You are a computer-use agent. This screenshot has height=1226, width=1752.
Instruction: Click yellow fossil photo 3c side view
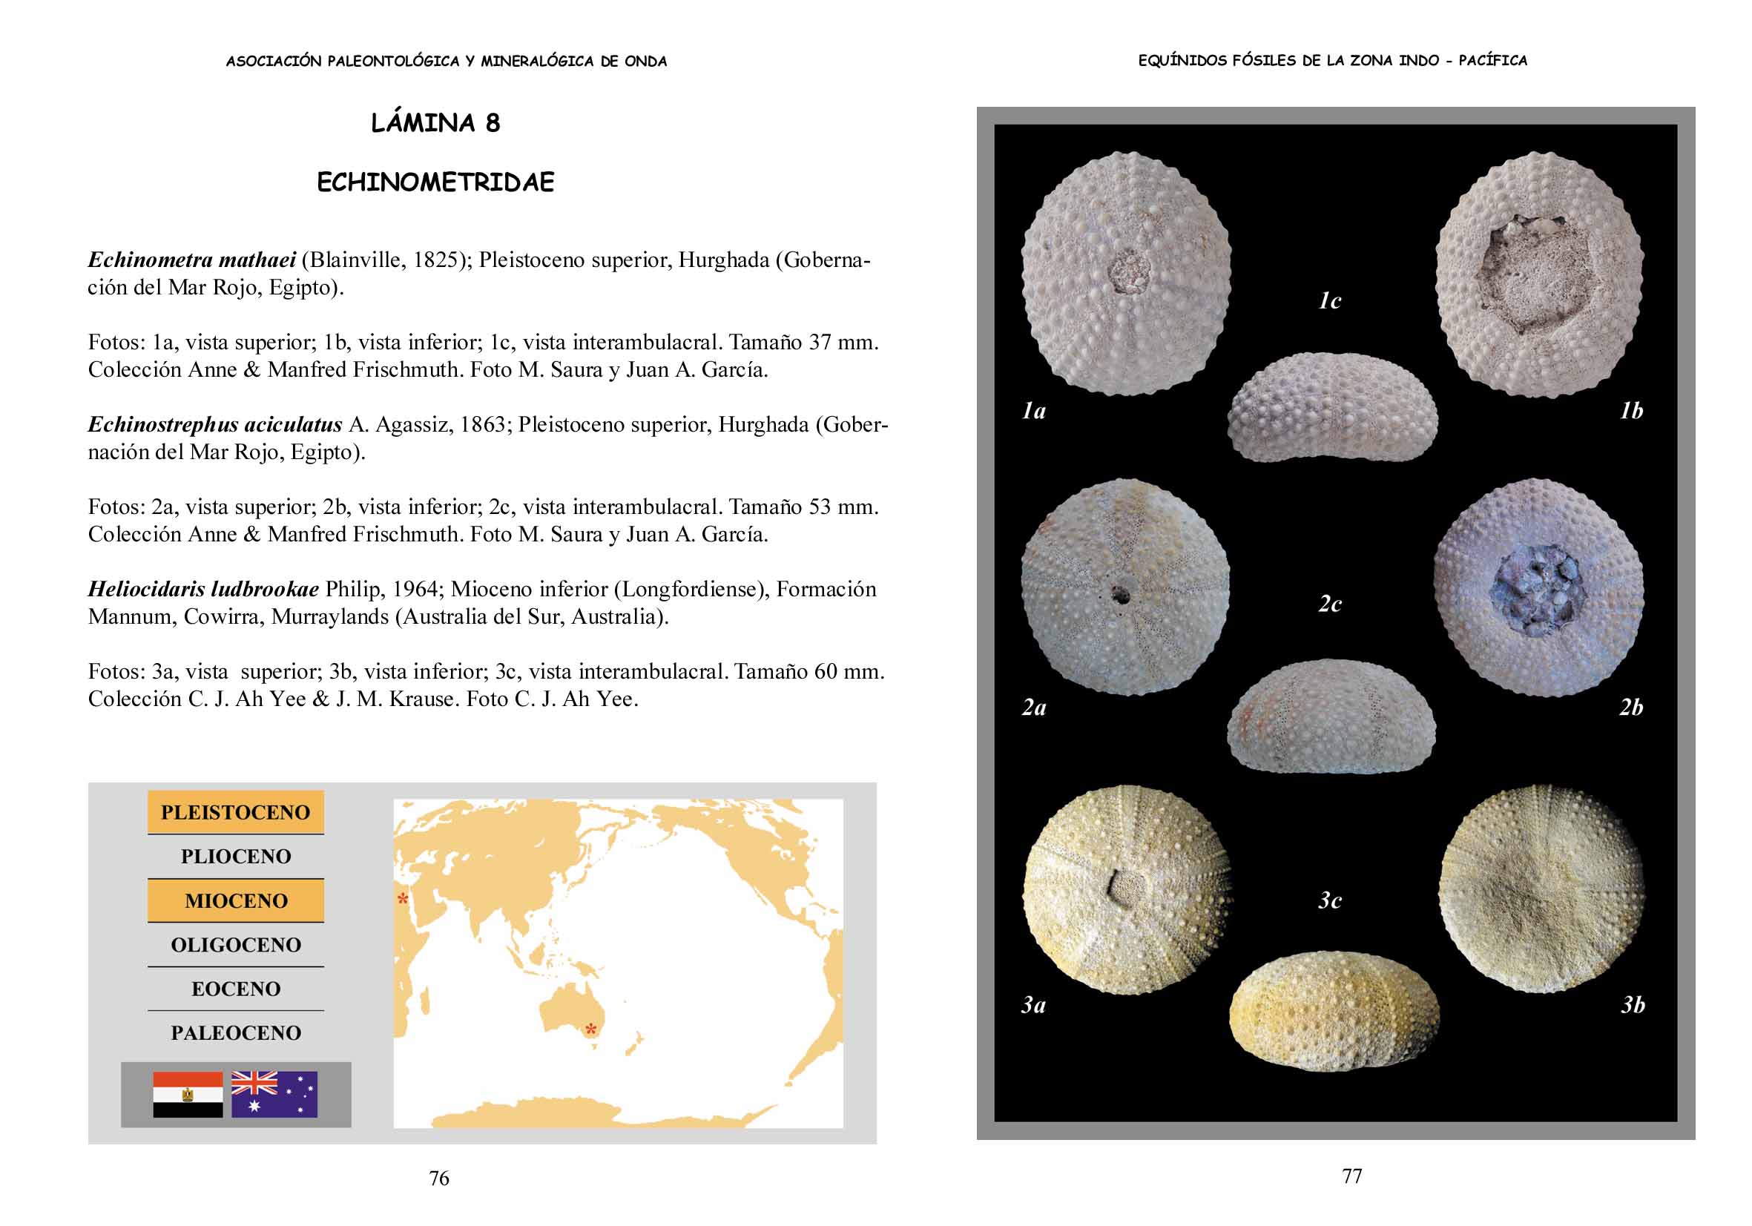point(1334,1011)
